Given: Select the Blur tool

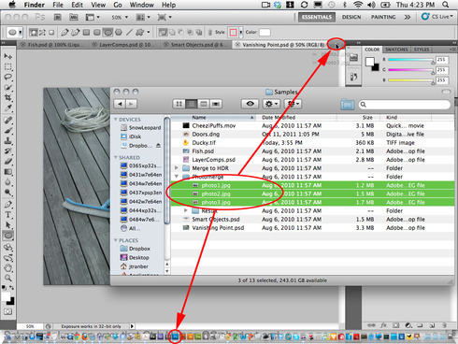Looking at the screenshot, I should click(x=8, y=182).
